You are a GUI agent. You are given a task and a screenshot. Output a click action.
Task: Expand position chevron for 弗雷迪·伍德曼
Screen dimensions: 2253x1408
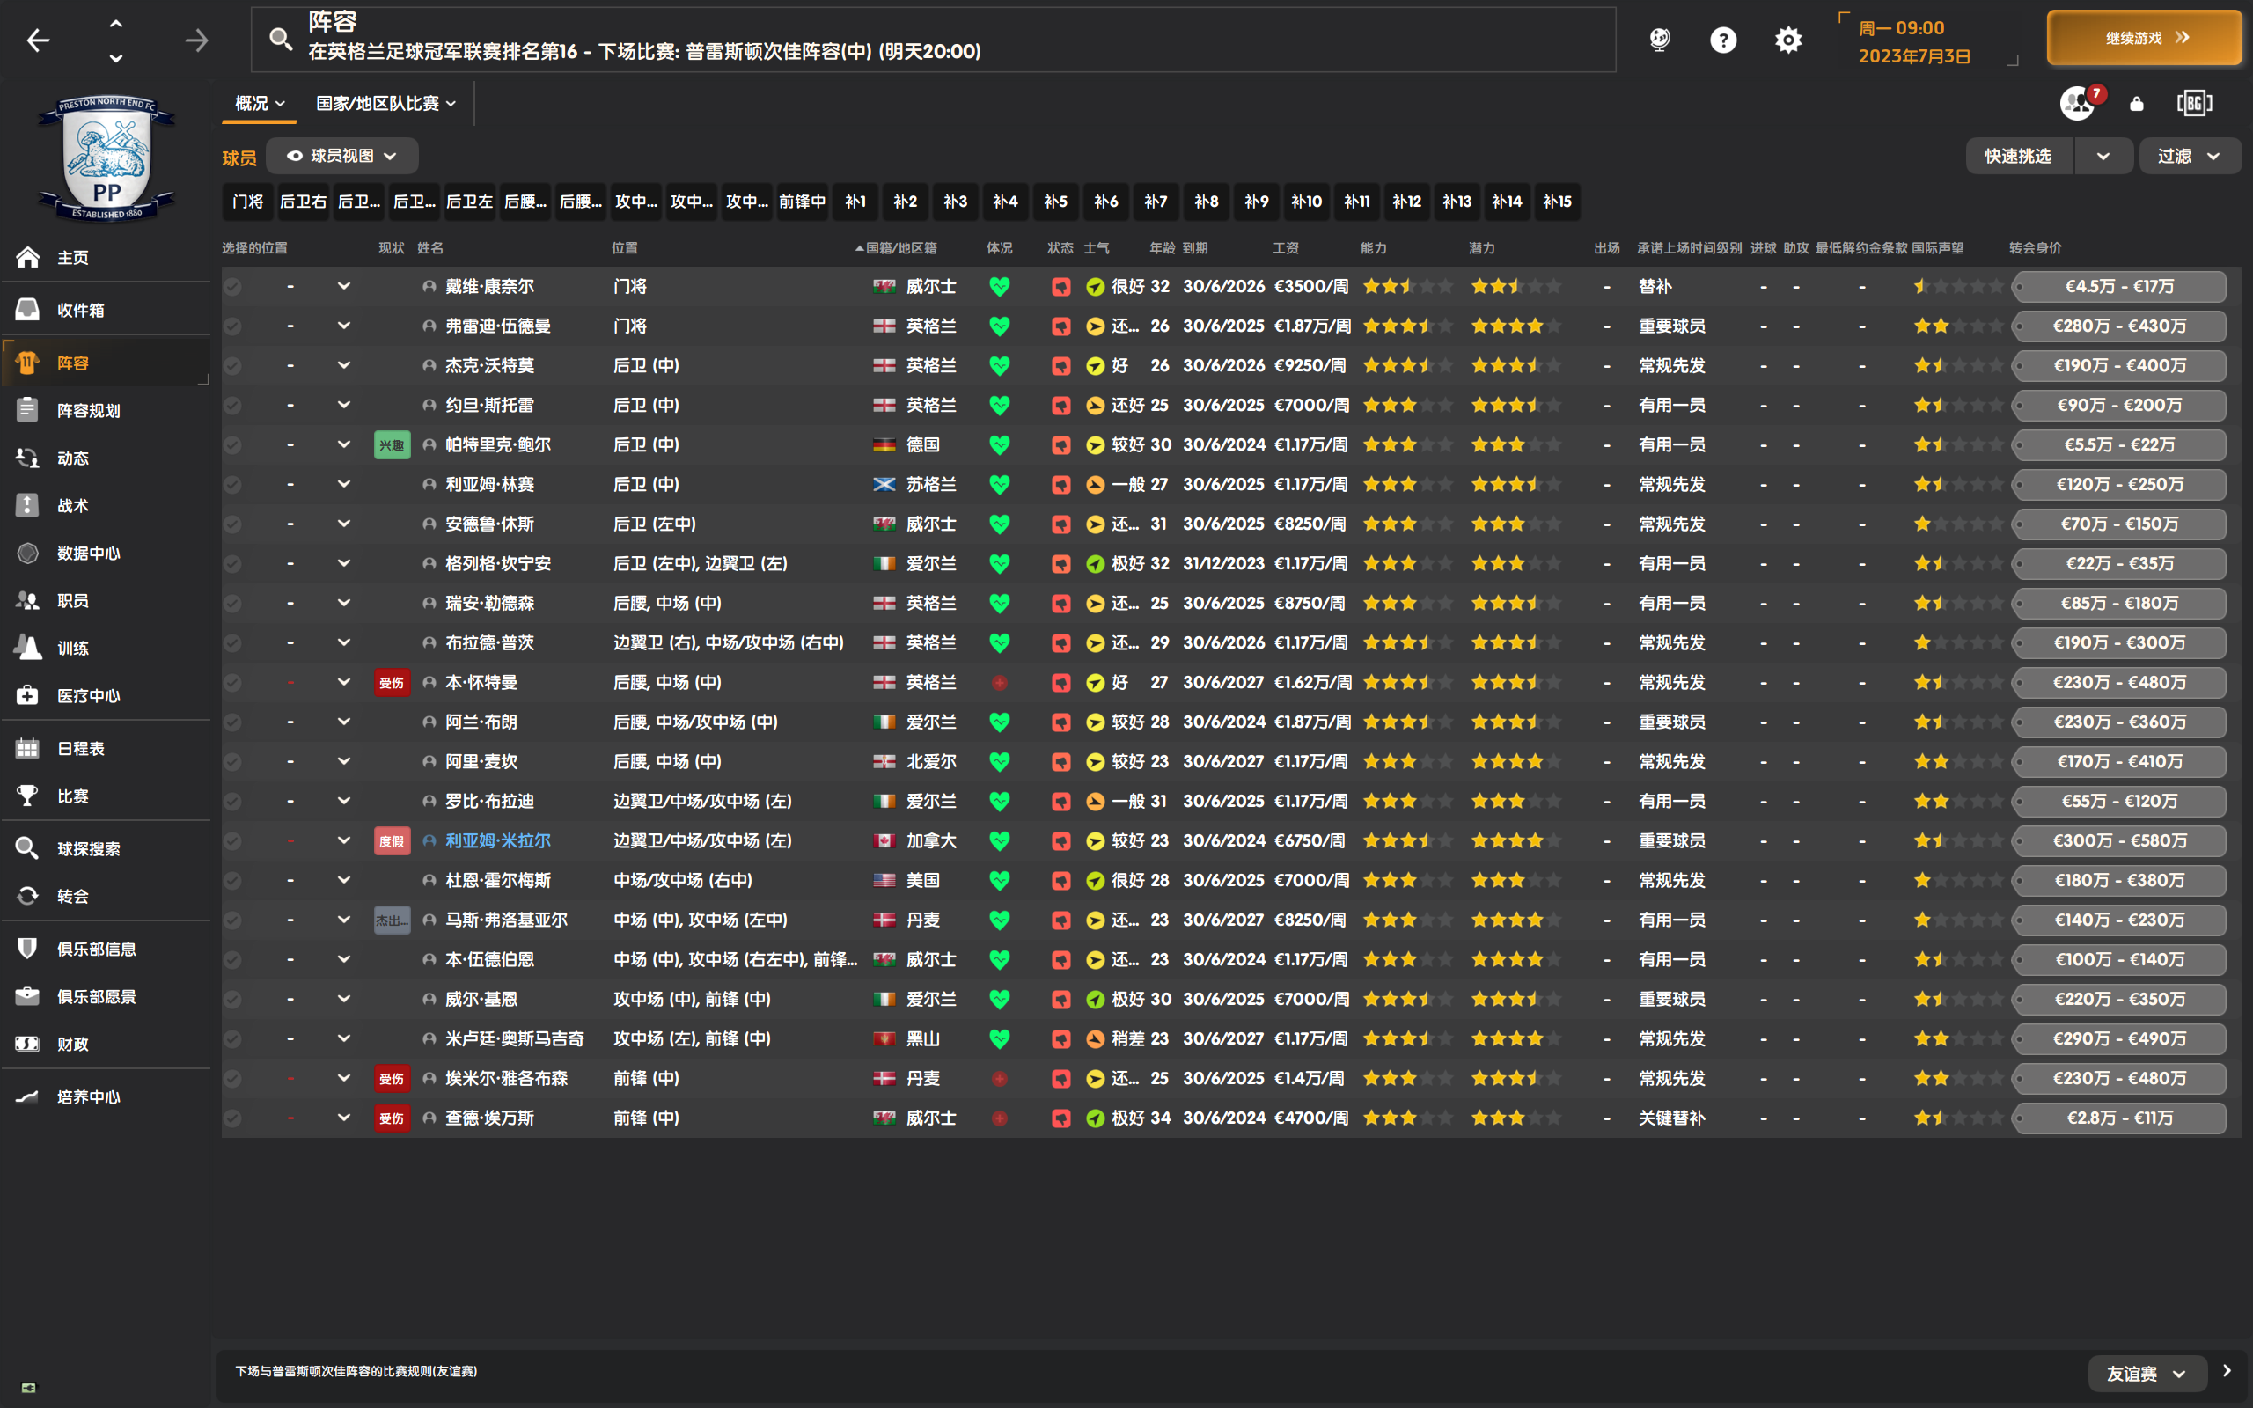coord(343,326)
